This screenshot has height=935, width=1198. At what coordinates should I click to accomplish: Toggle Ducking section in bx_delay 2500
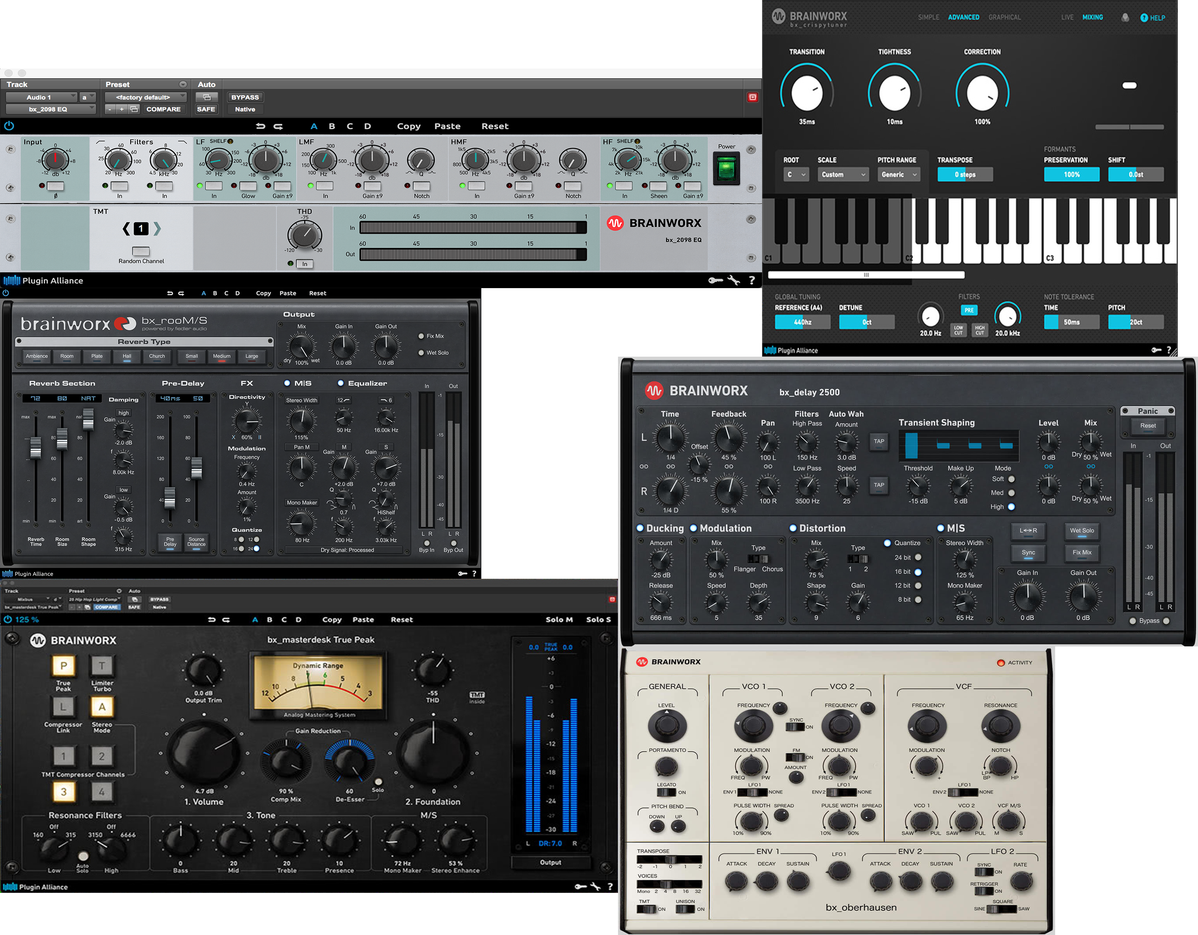639,528
